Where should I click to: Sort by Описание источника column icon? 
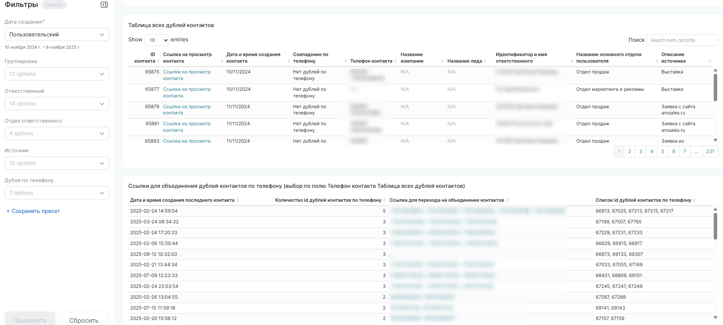[709, 61]
